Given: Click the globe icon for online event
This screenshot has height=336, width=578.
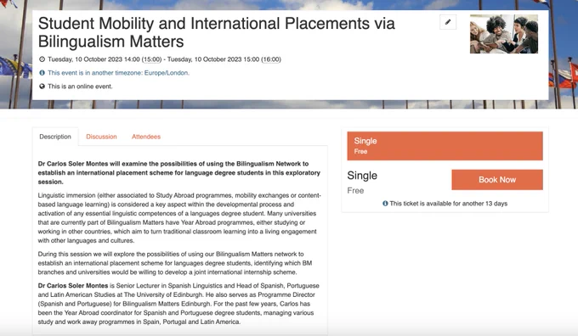Looking at the screenshot, I should [42, 87].
